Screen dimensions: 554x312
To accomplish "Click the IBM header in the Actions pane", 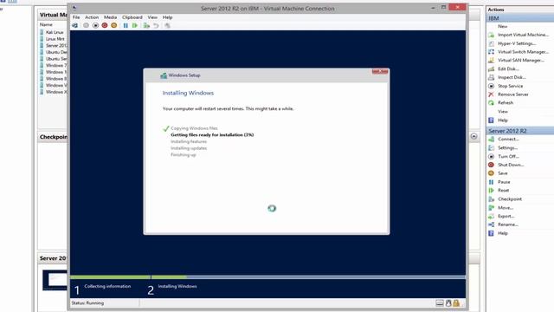I will [x=520, y=18].
